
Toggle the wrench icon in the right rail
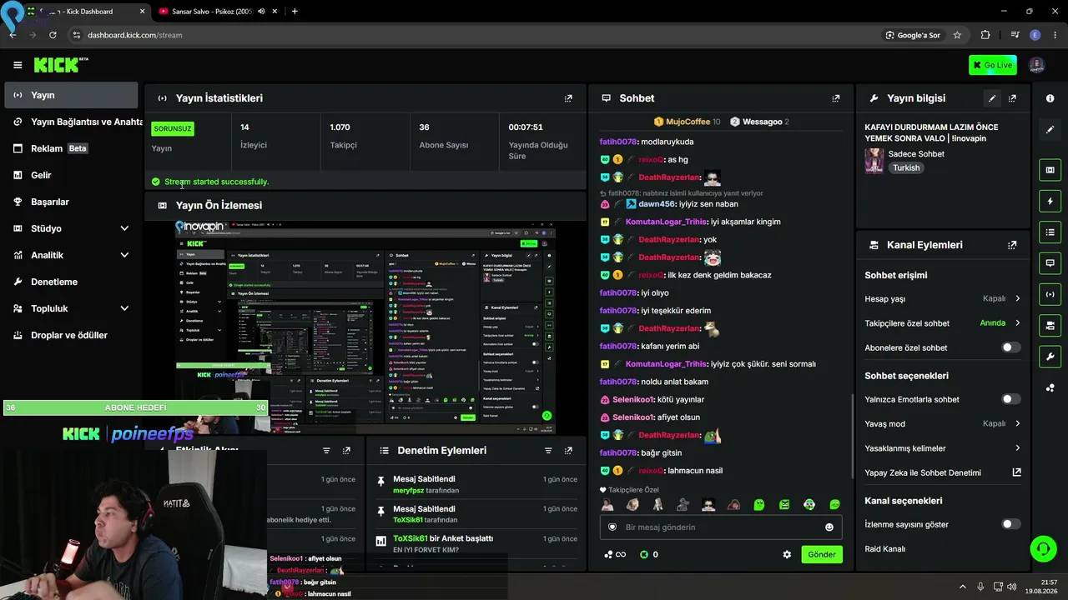pos(1050,357)
